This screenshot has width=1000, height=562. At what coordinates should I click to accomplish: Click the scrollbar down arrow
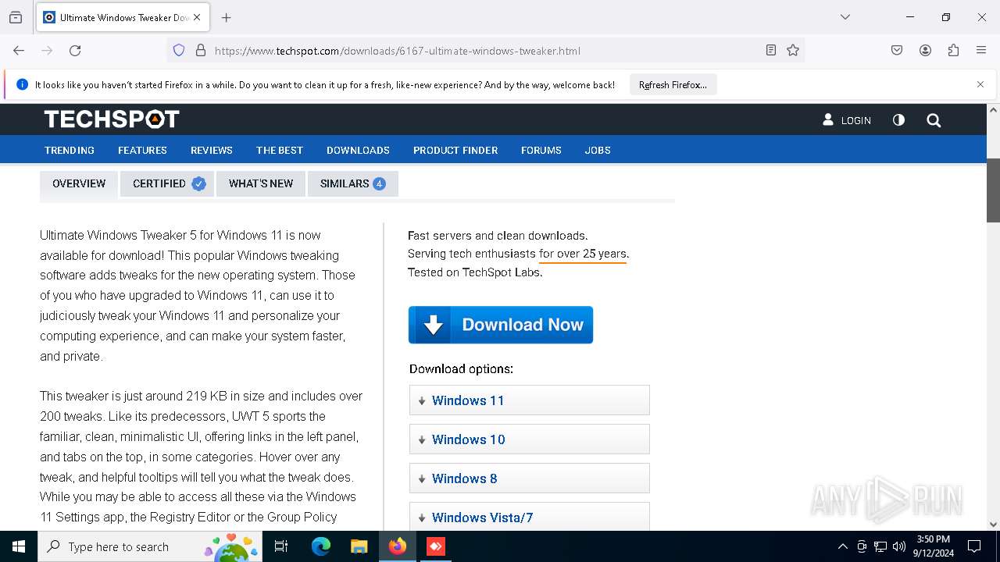point(993,525)
